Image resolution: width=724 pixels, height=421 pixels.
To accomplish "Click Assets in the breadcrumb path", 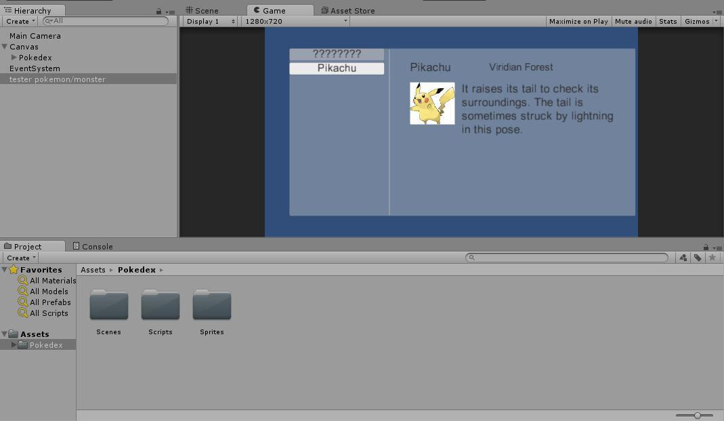I will [93, 270].
